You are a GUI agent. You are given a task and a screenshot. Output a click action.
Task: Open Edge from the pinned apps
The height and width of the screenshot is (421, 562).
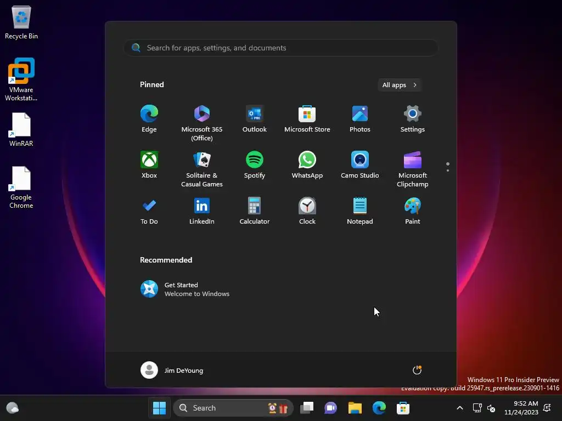(x=149, y=119)
